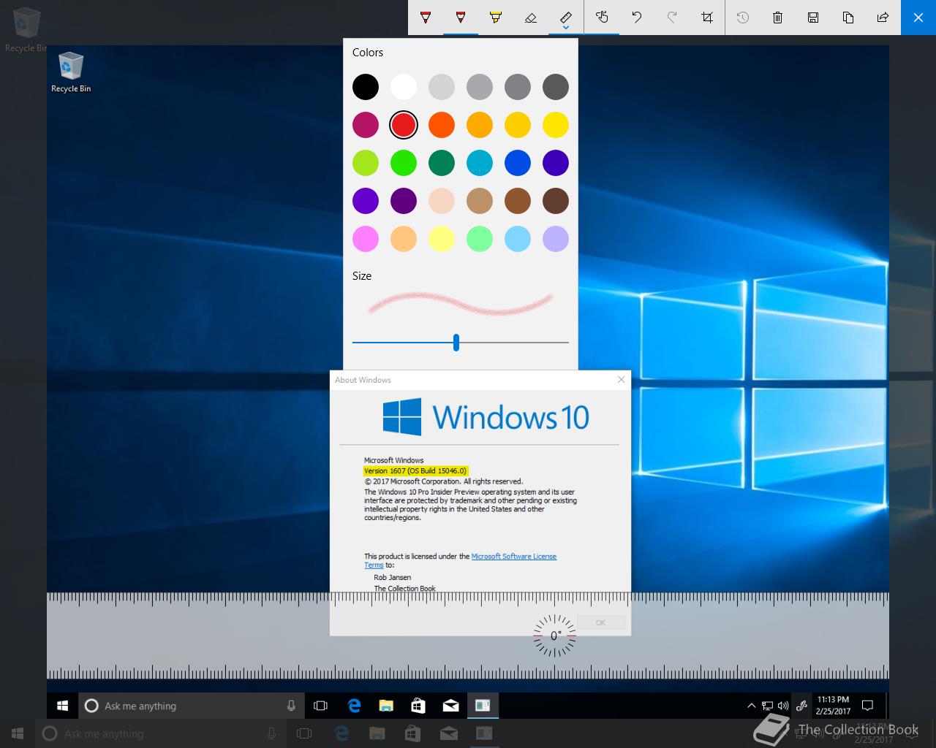Pick the pastel mint green swatch

(x=480, y=239)
